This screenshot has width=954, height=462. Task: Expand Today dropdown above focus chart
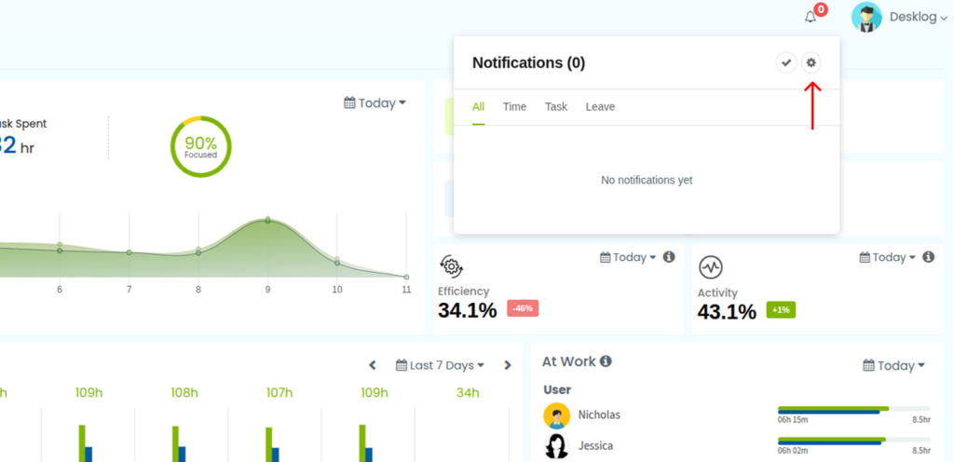375,103
